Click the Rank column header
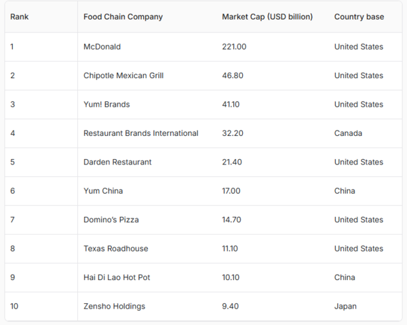 (x=19, y=17)
